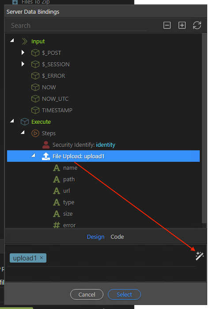Refresh the server data bindings tree
Image resolution: width=213 pixels, height=309 pixels.
tap(197, 26)
